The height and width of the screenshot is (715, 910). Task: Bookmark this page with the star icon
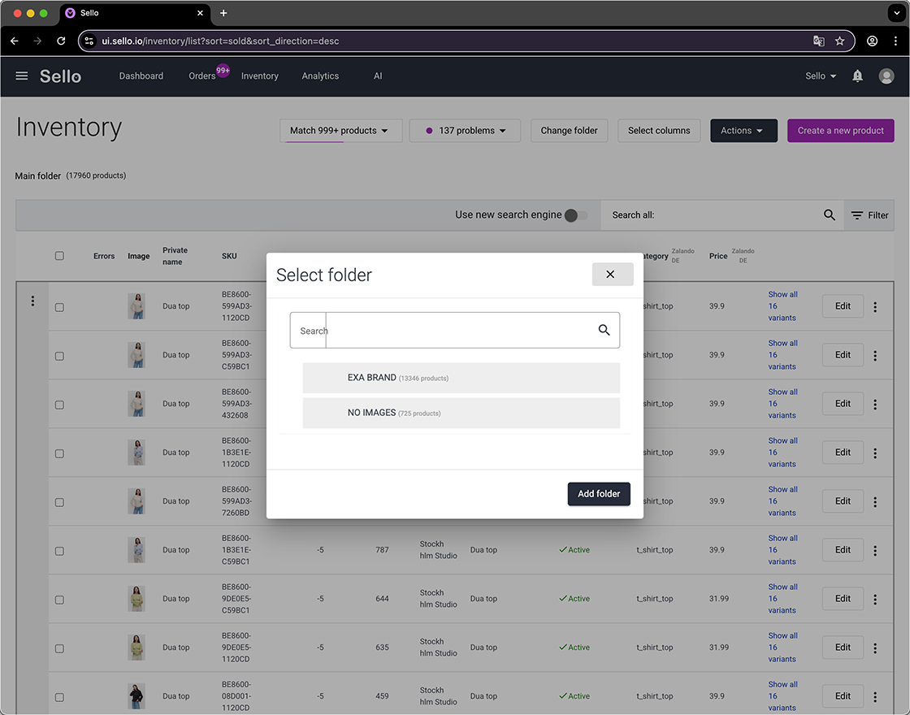click(839, 41)
